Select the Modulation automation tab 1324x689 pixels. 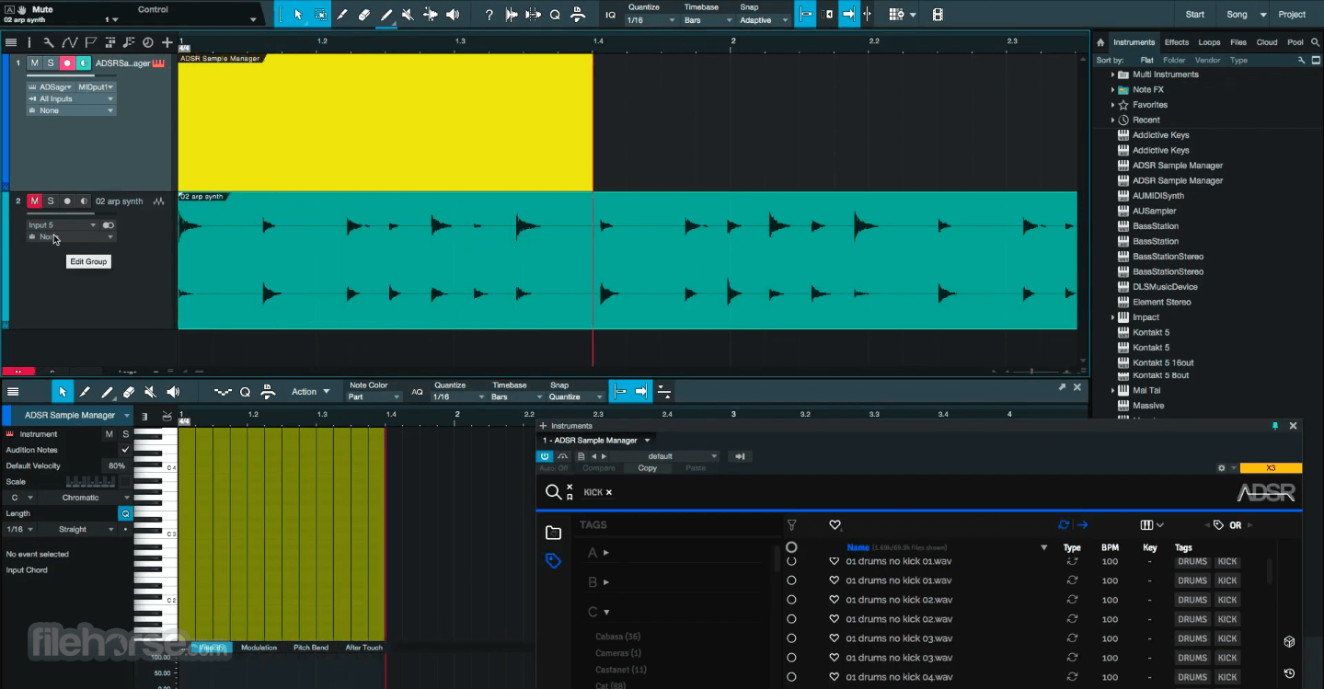click(x=259, y=648)
